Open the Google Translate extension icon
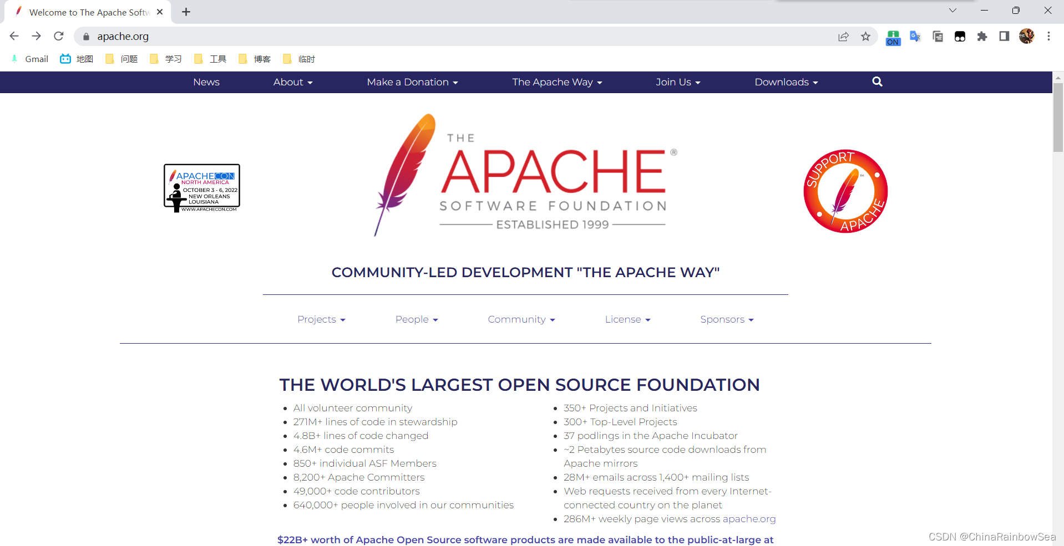Screen dimensions: 1064x546 click(x=915, y=37)
